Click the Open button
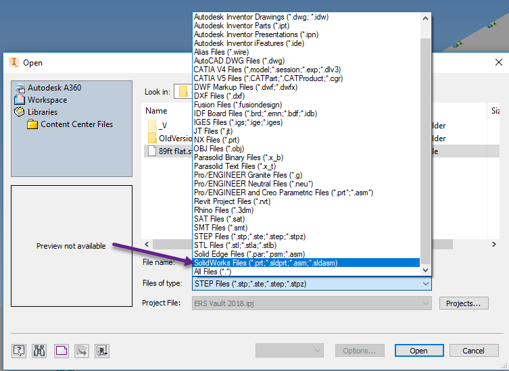The height and width of the screenshot is (371, 509). pos(419,351)
